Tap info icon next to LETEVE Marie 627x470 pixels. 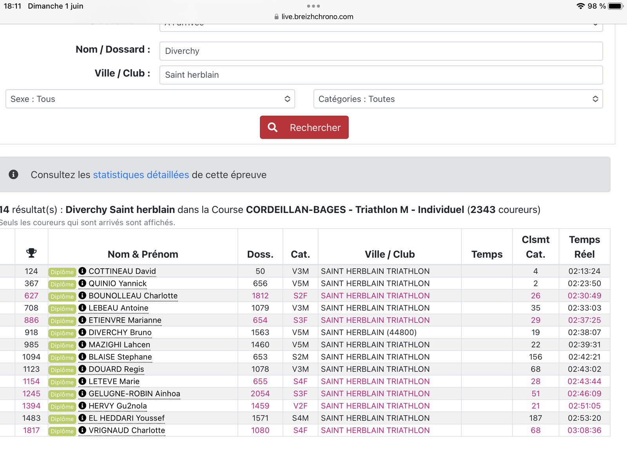click(82, 381)
